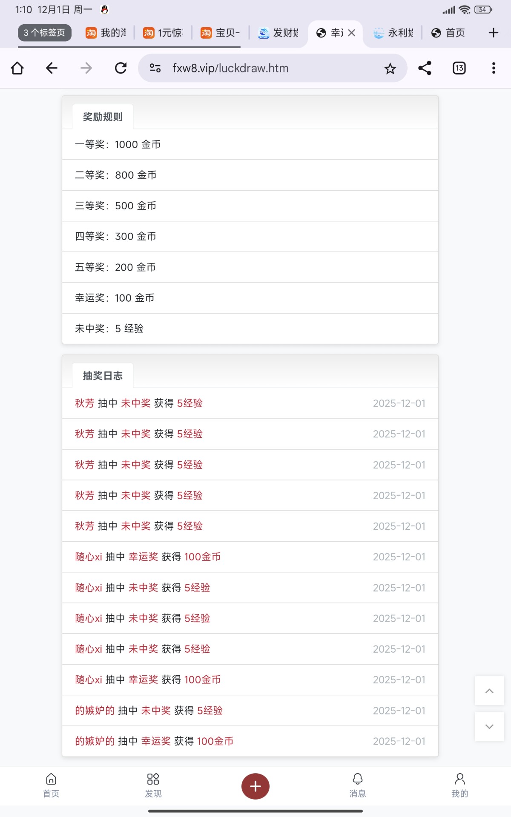Switch to the 发财 browser tab

[x=278, y=33]
